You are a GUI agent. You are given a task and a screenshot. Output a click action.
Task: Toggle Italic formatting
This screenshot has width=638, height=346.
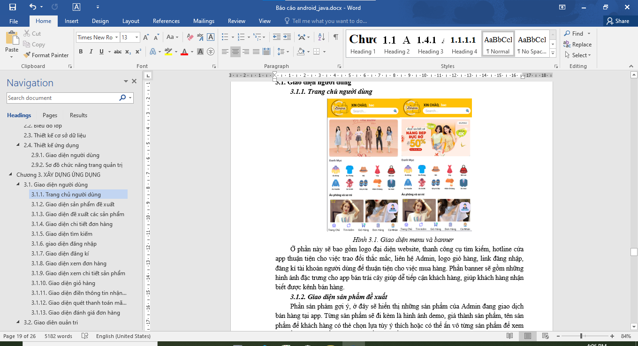point(91,52)
